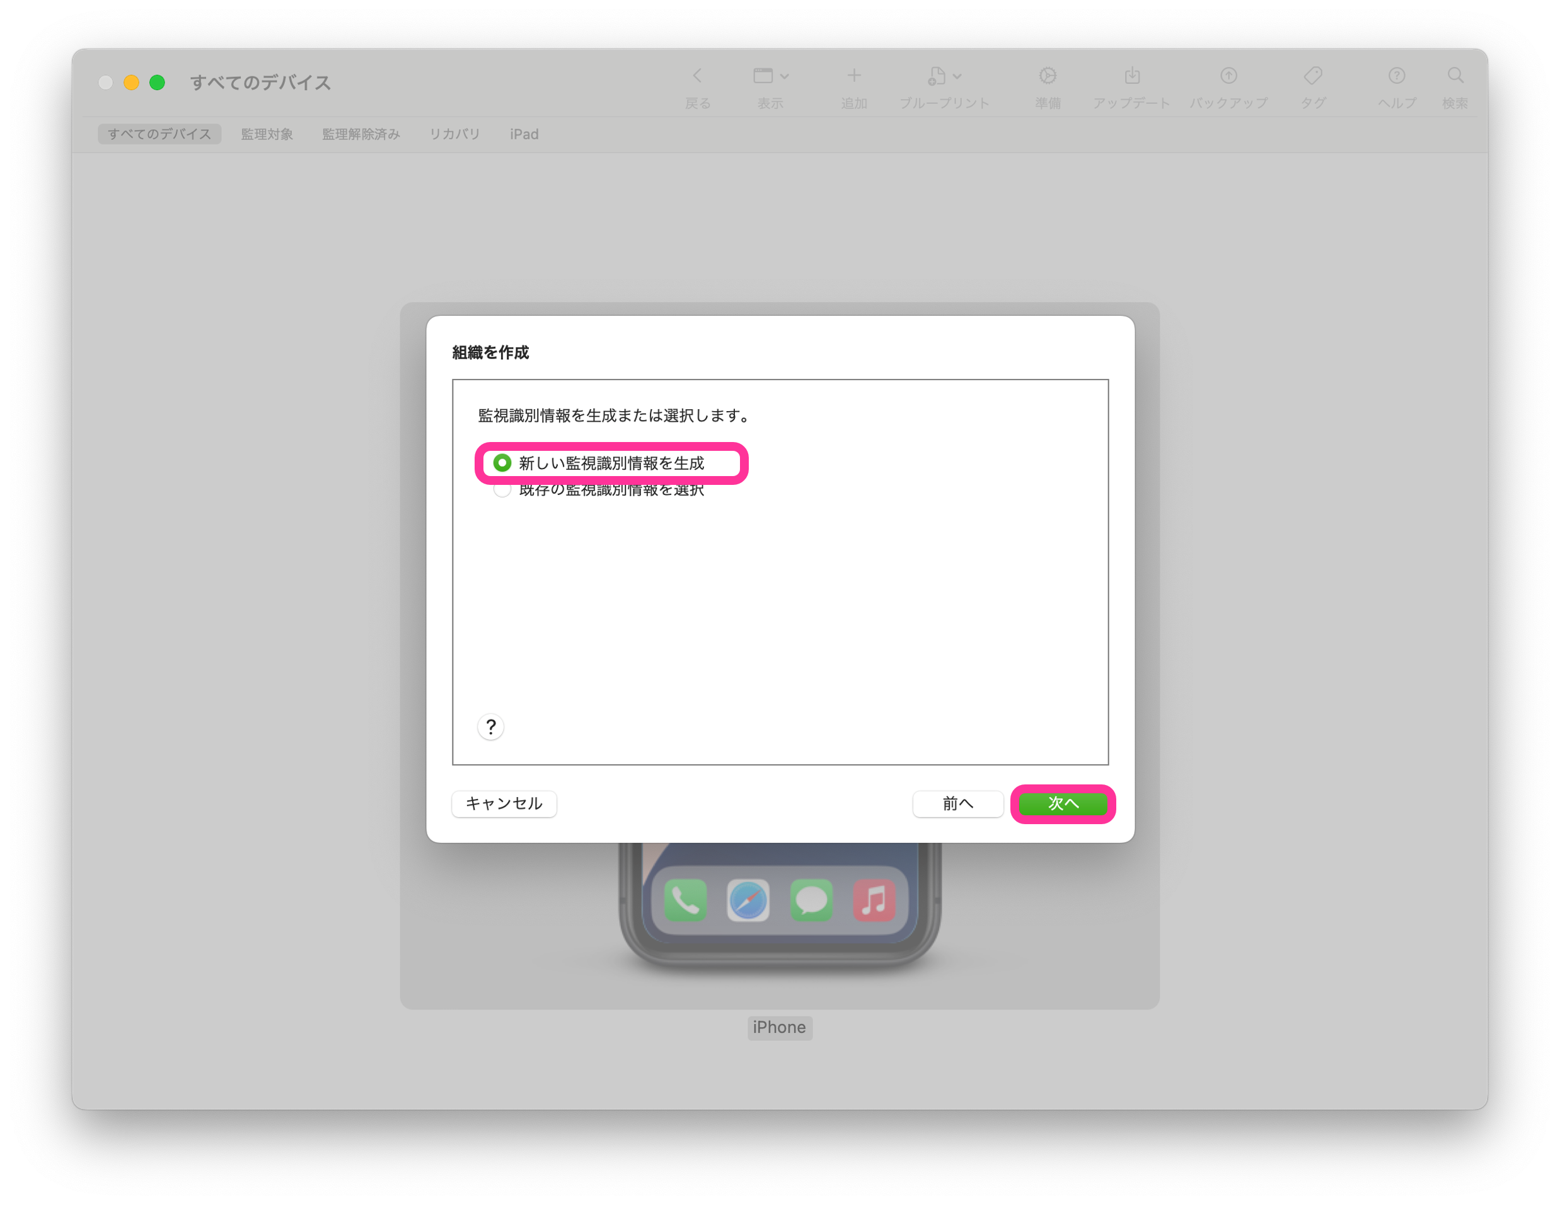Screen dimensions: 1560x1205
Task: Click the 検索 search magnifier icon
Action: coord(1455,76)
